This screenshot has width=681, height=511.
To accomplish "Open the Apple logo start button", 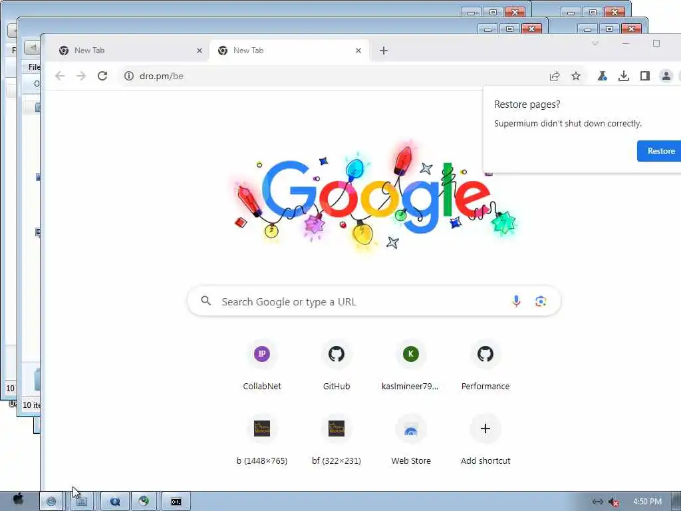I will [x=18, y=500].
